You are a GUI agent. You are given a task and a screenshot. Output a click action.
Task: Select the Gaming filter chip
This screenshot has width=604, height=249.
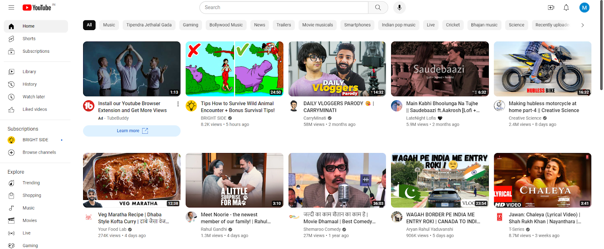[x=190, y=25]
